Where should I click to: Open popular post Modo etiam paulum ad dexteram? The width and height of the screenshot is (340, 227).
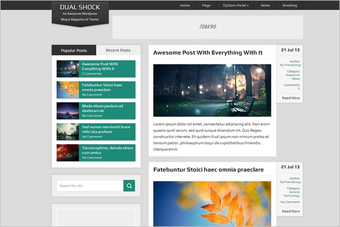(102, 108)
